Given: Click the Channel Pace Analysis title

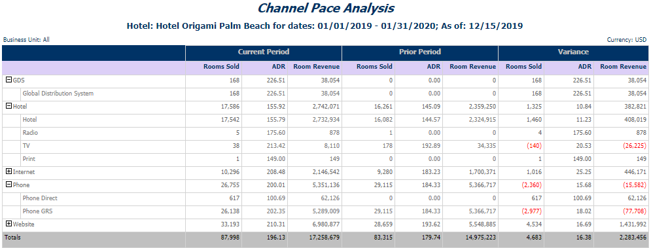Looking at the screenshot, I should click(326, 8).
